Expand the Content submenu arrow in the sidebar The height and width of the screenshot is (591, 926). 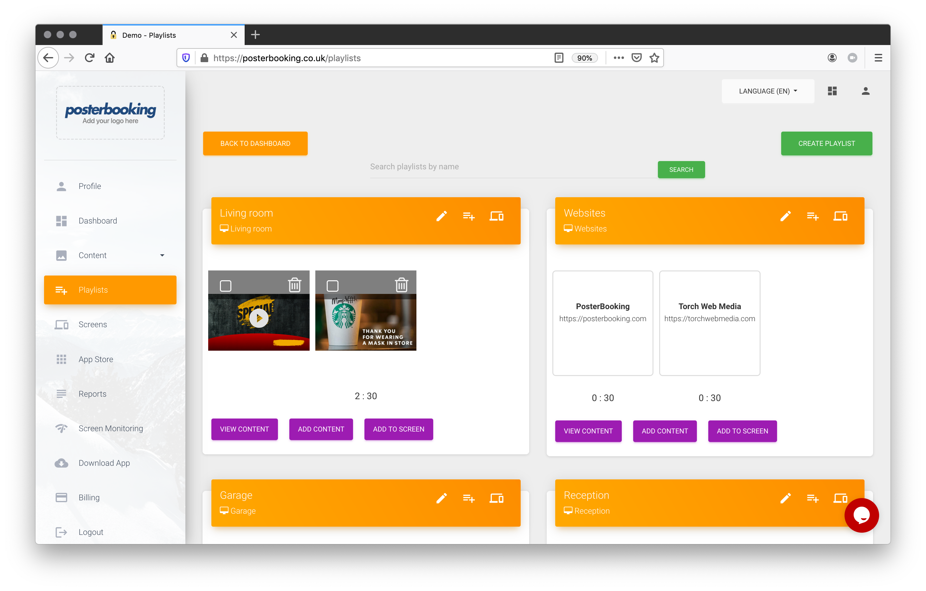[x=162, y=255]
